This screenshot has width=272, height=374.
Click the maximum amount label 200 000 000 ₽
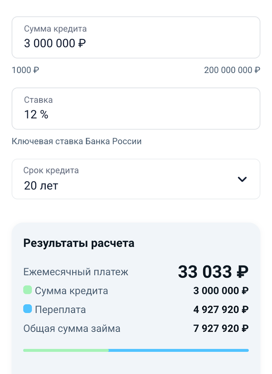coord(232,70)
